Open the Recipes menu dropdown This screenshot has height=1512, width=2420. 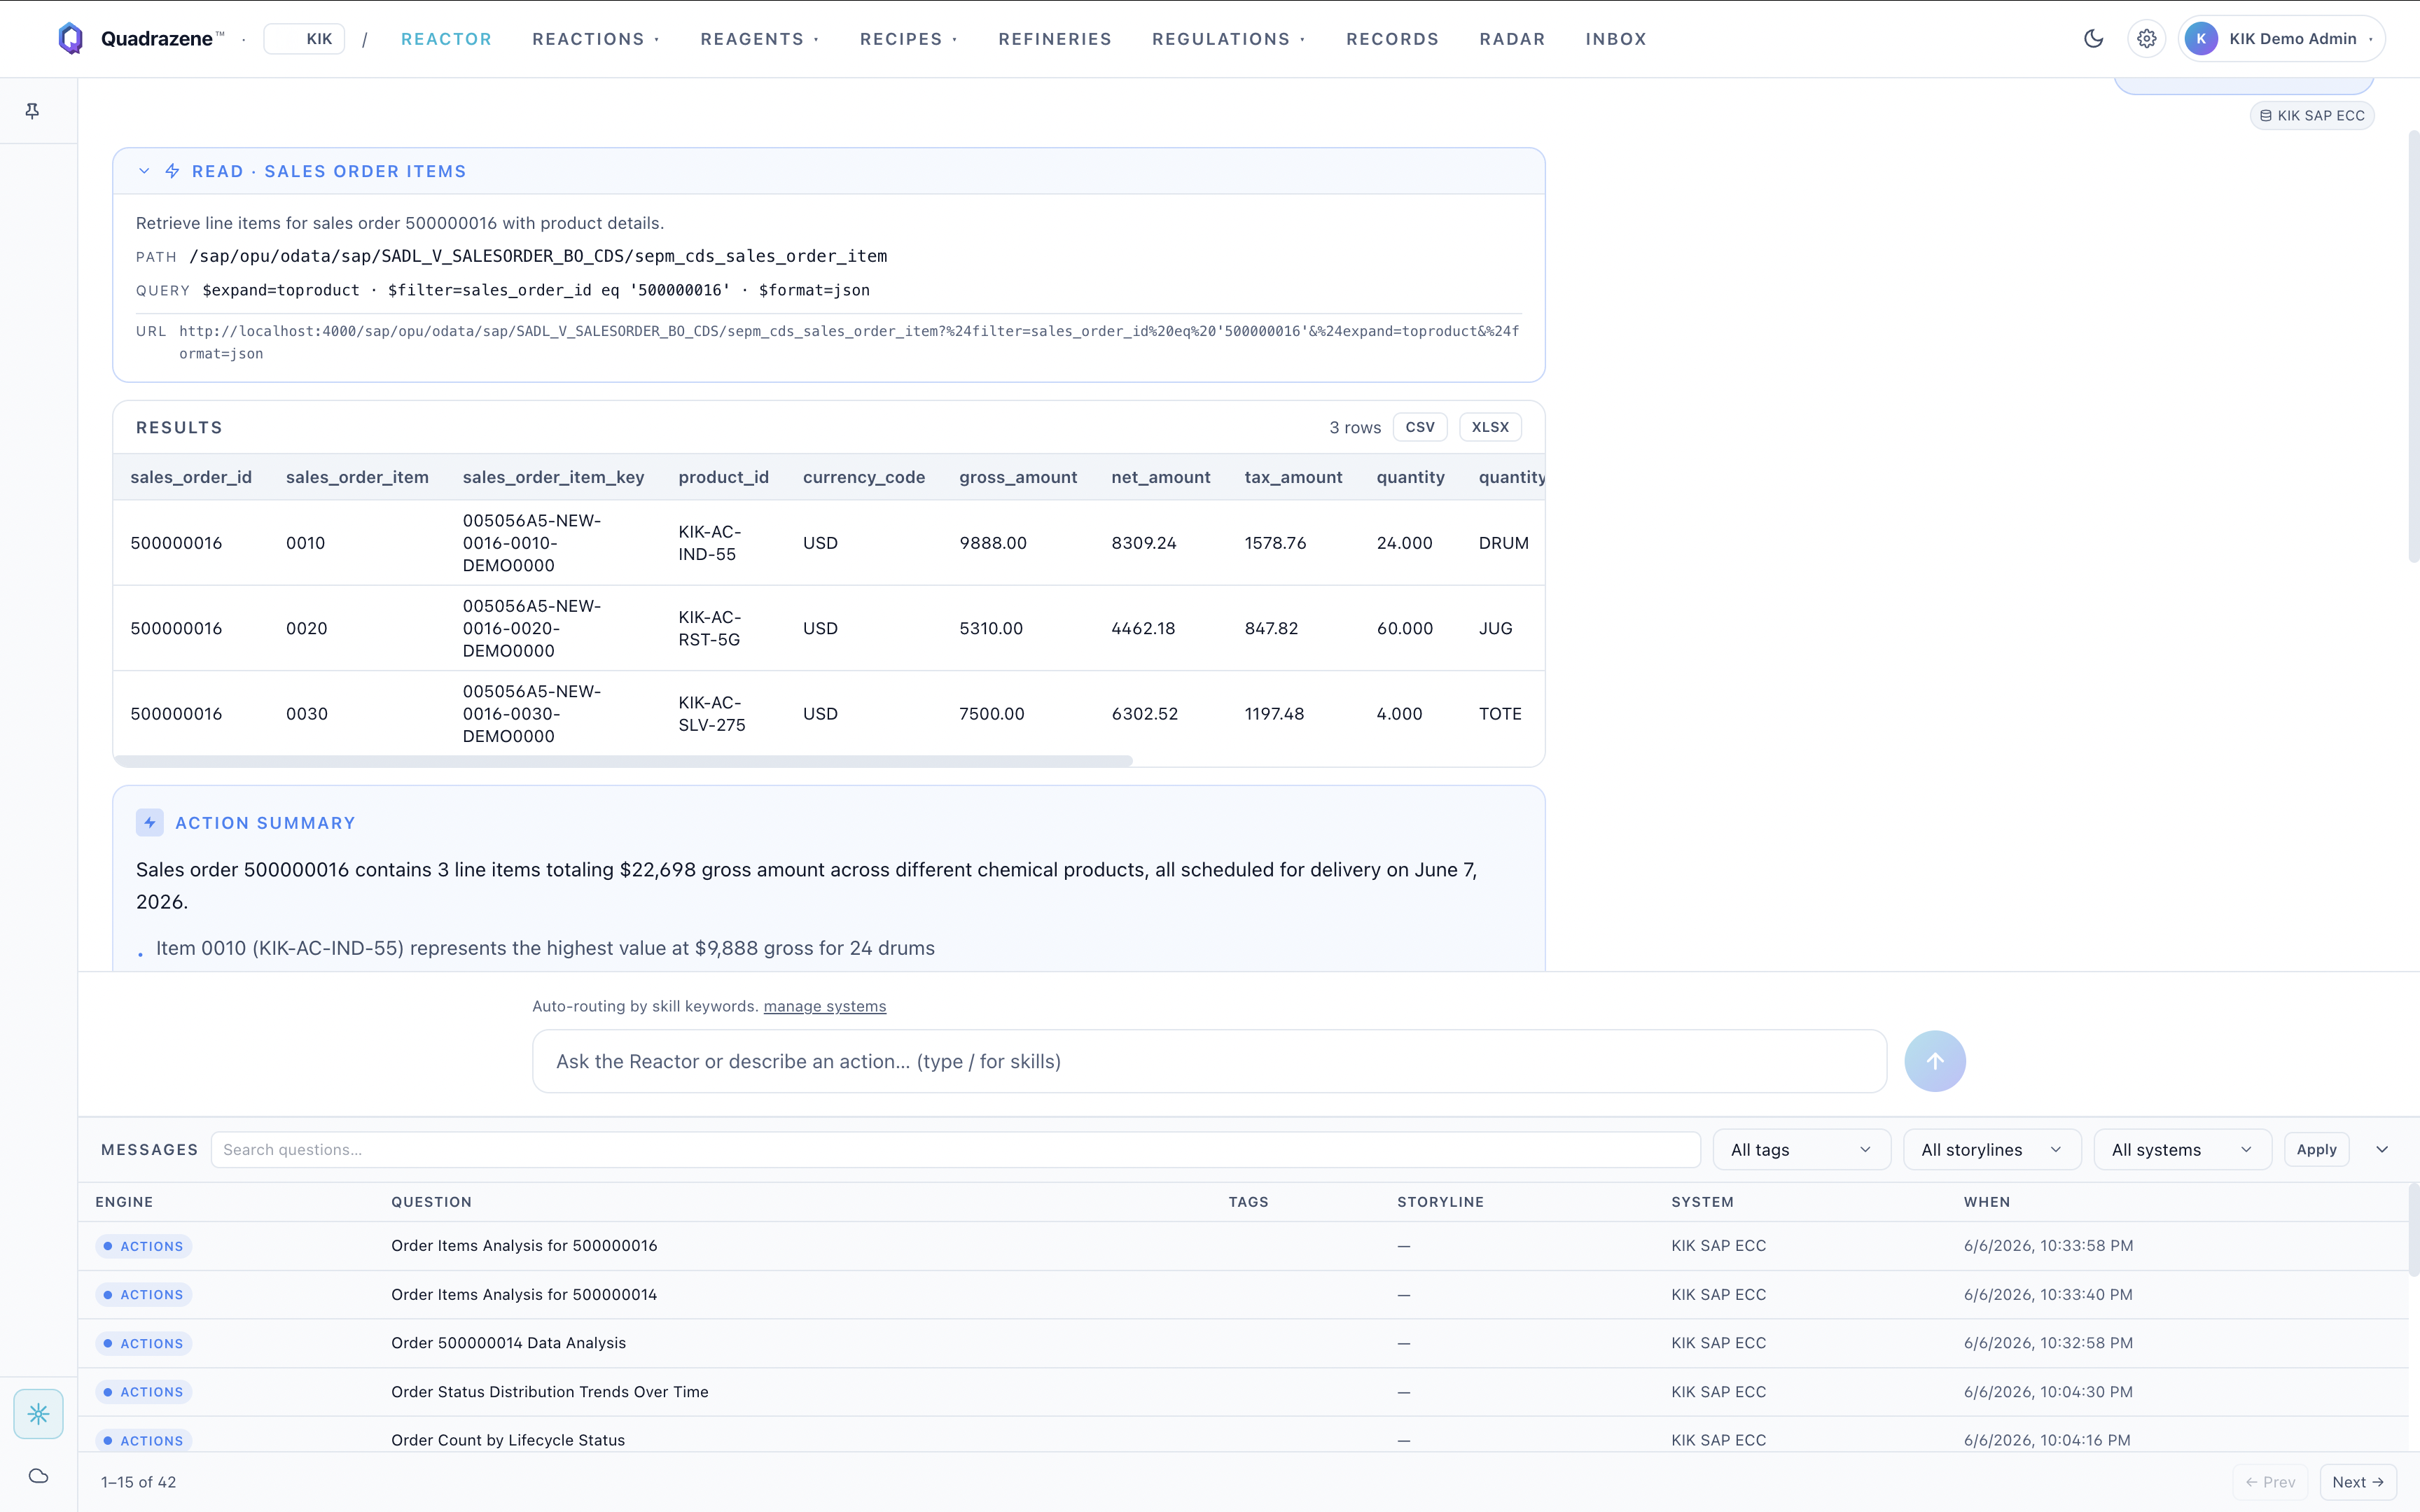(x=908, y=39)
